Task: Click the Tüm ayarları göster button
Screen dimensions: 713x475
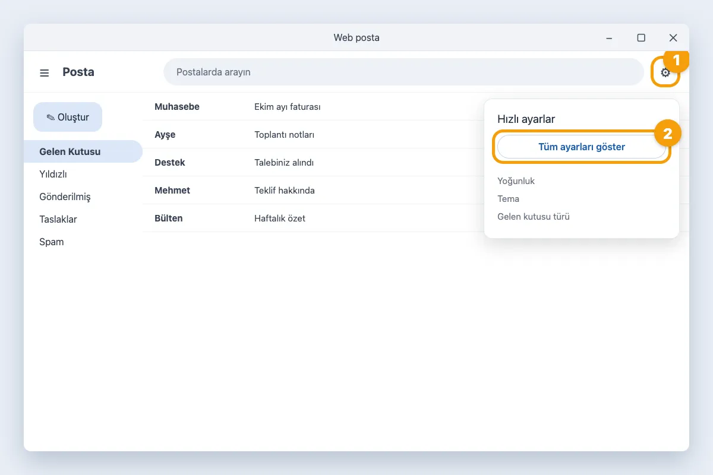Action: point(582,147)
